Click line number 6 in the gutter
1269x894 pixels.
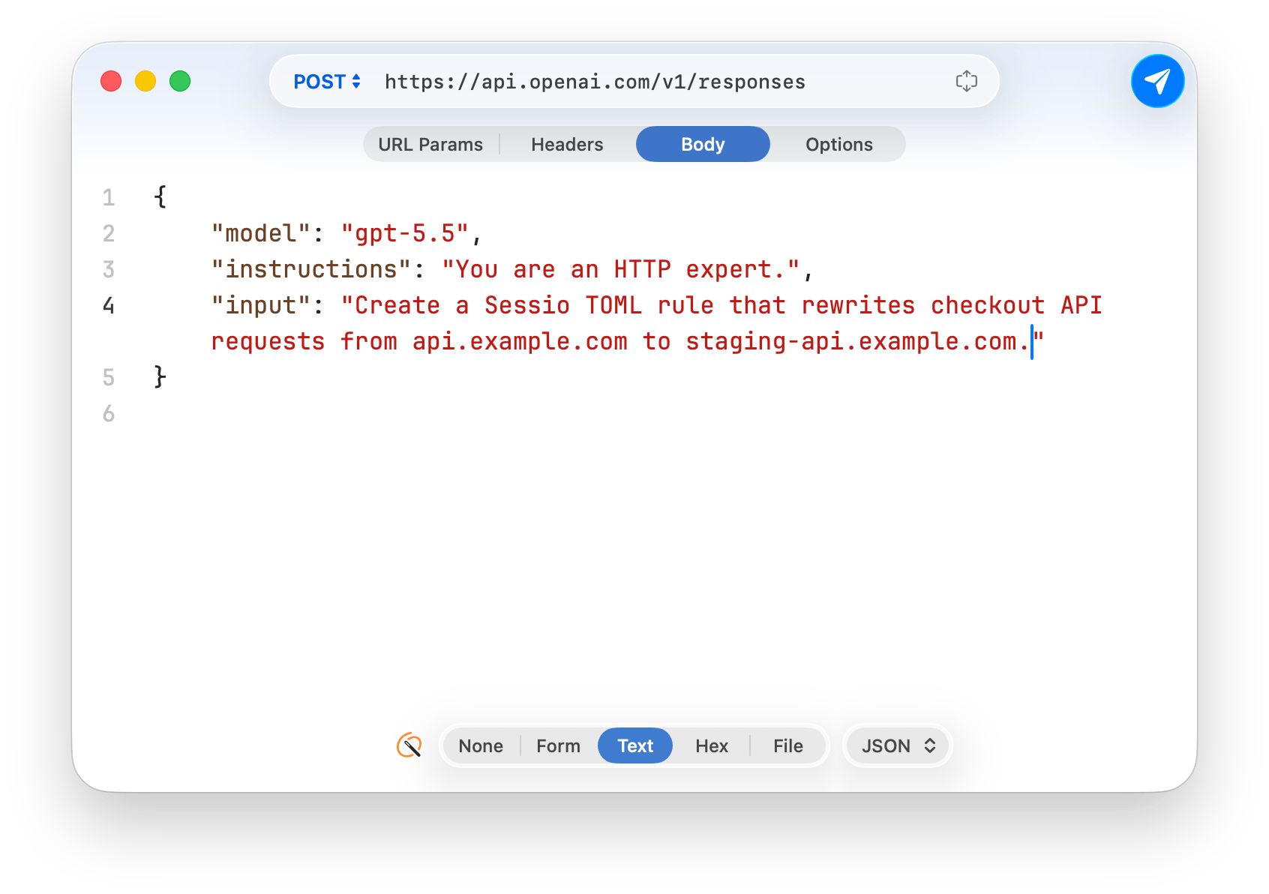[x=109, y=413]
